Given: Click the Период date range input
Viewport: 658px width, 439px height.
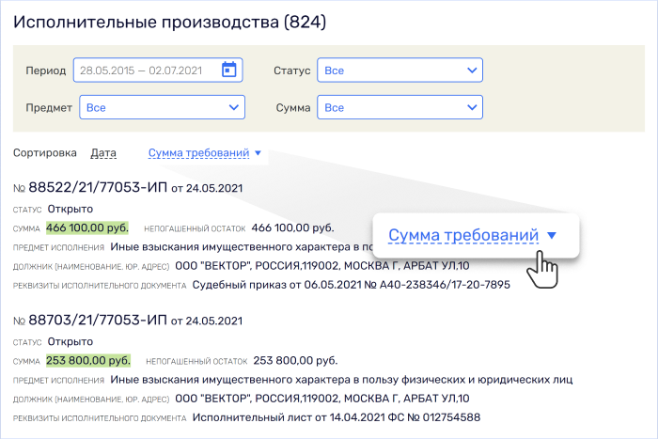Looking at the screenshot, I should click(x=158, y=71).
